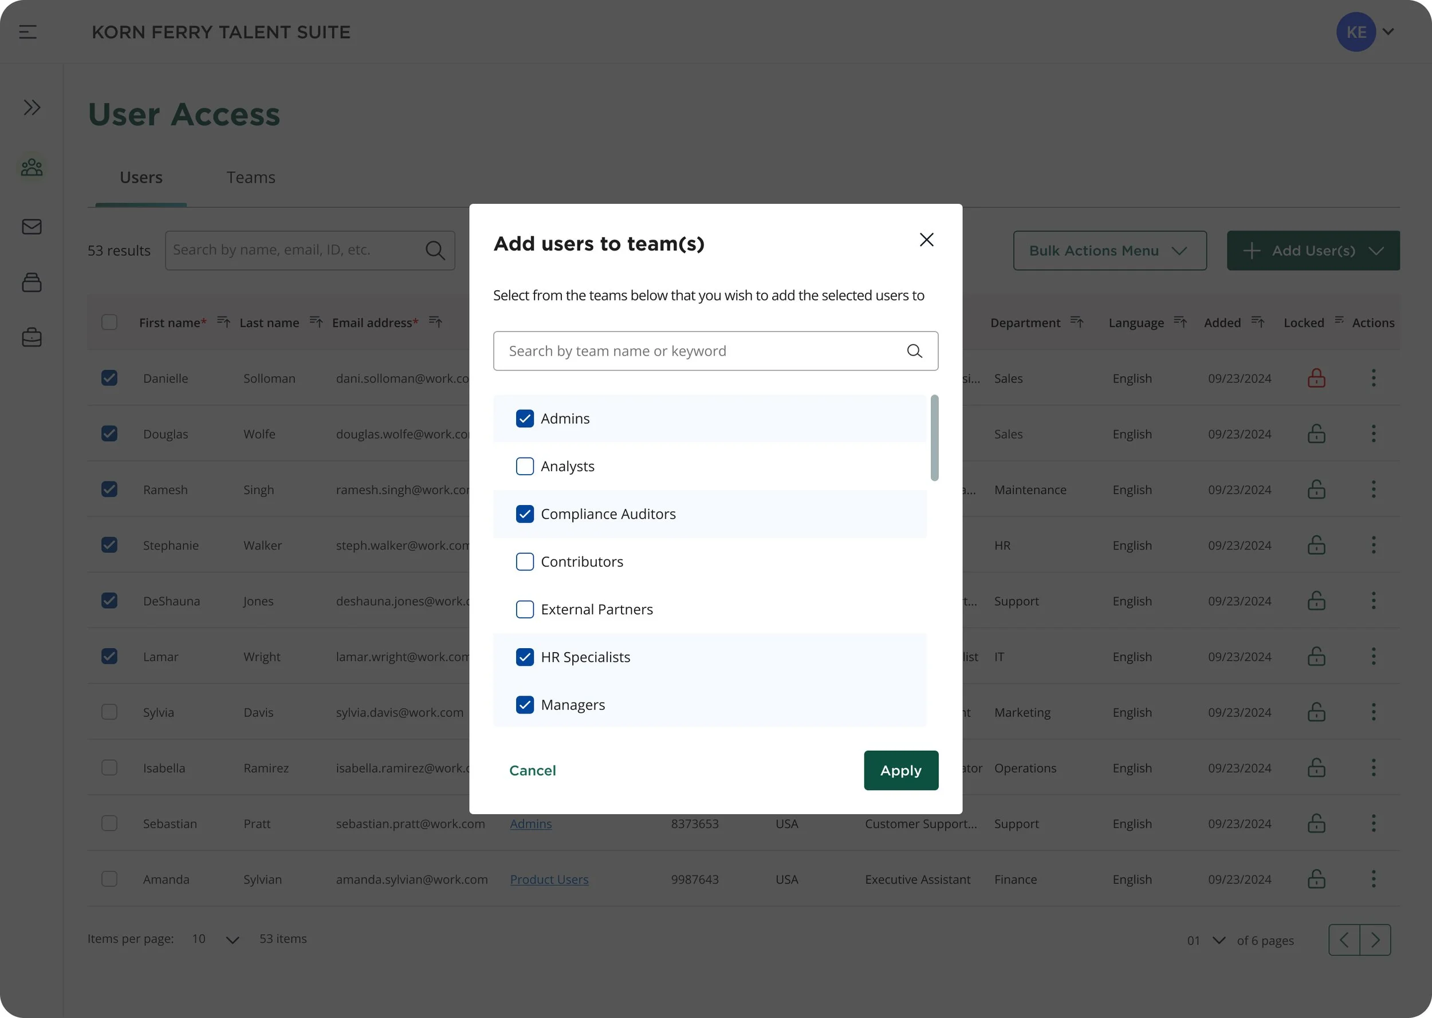The image size is (1432, 1018).
Task: Click the Cancel link in dialog
Action: pos(532,771)
